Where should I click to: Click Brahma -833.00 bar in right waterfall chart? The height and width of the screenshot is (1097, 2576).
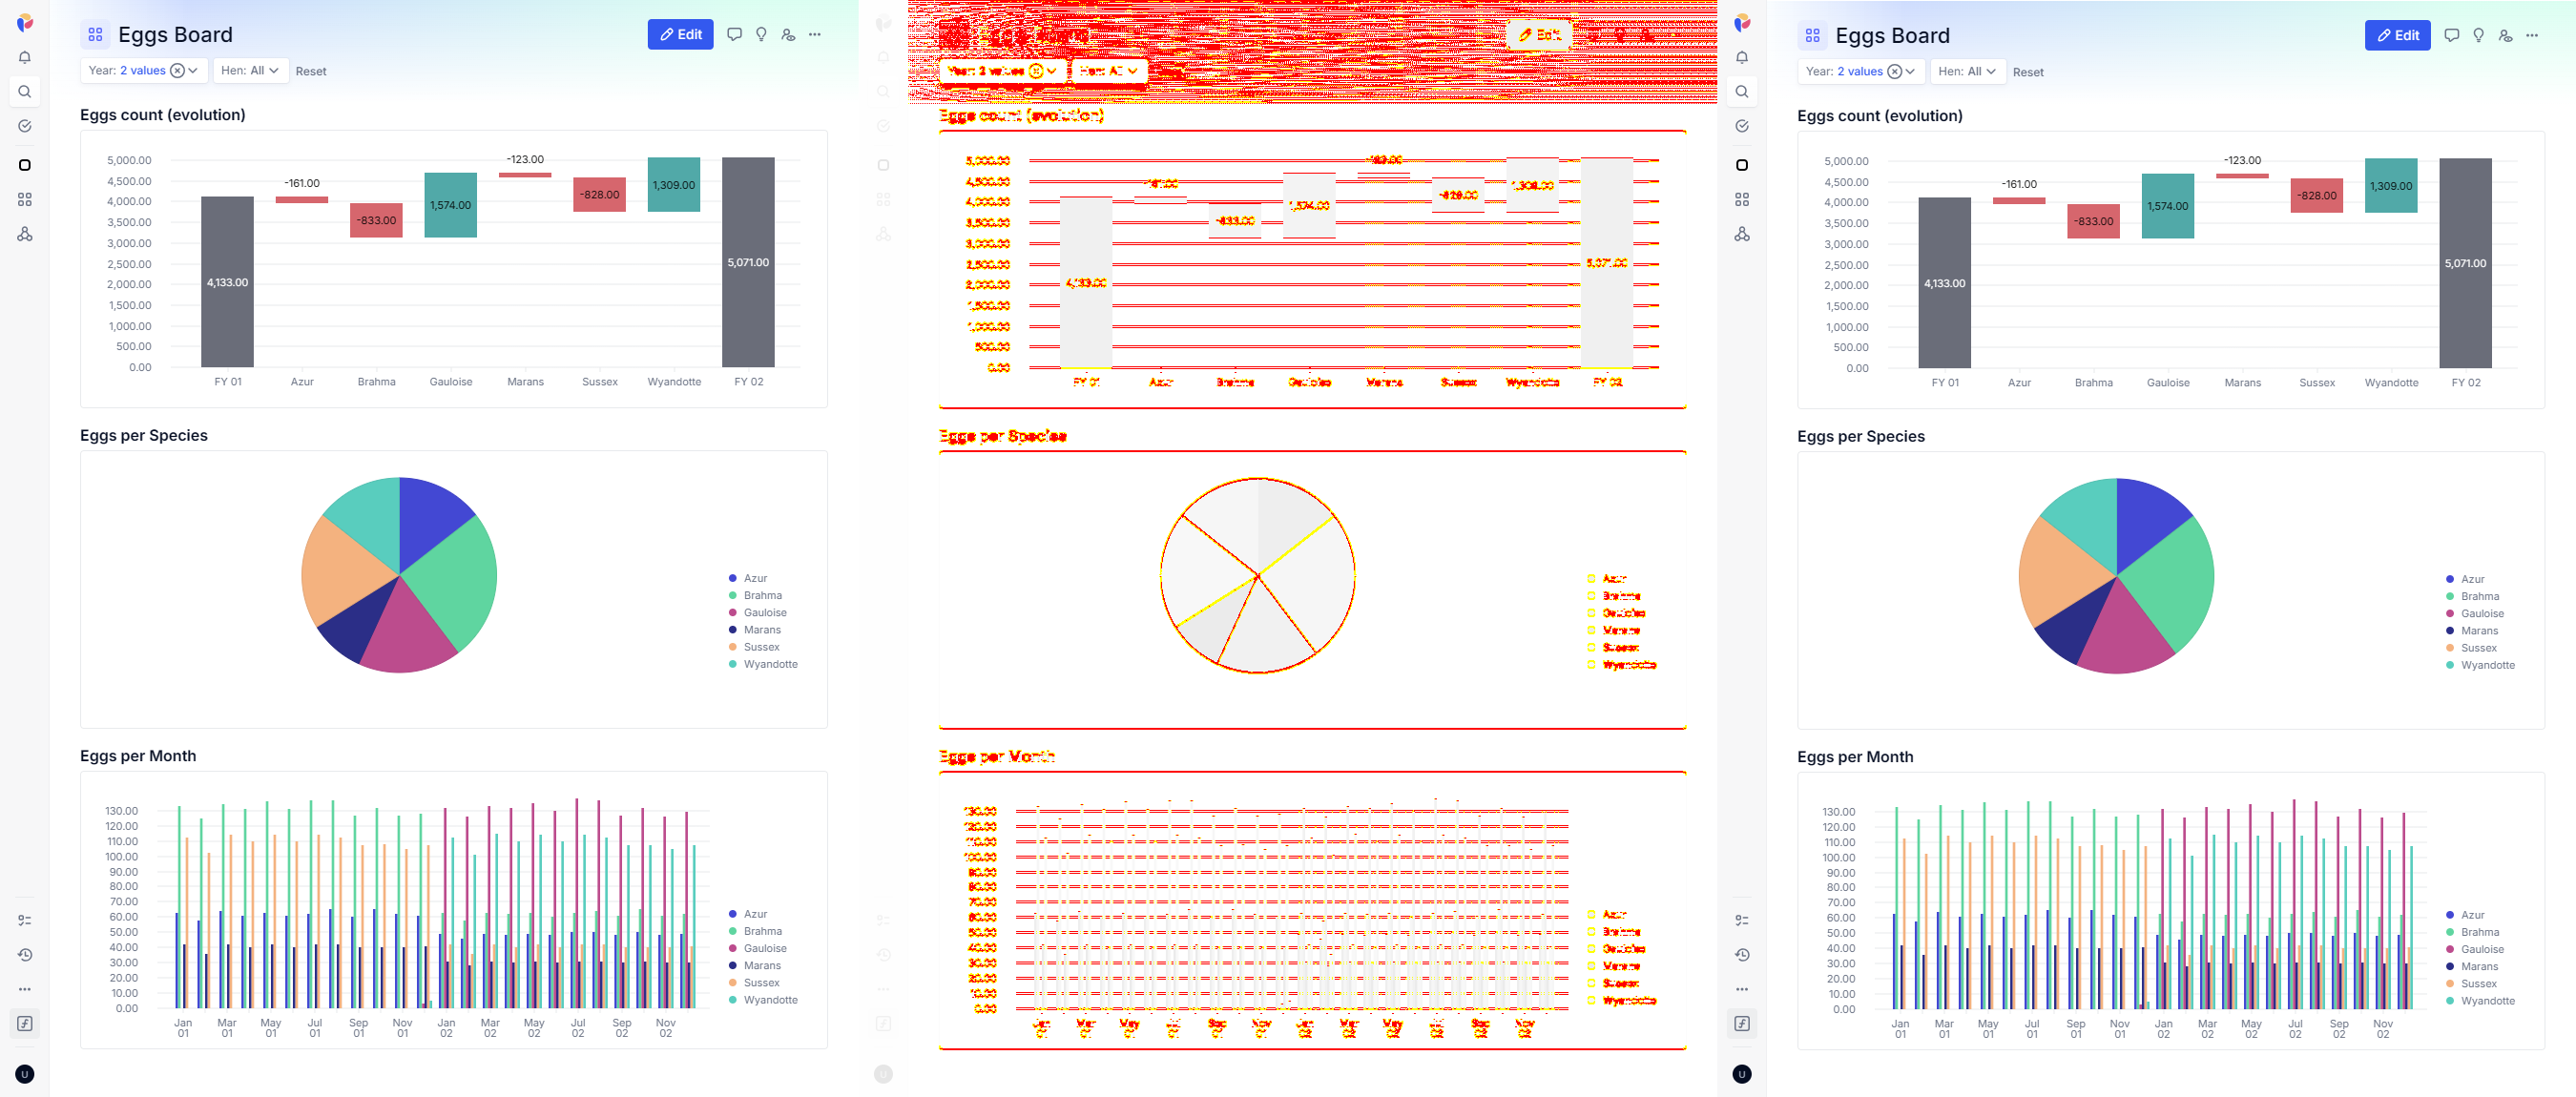2093,221
